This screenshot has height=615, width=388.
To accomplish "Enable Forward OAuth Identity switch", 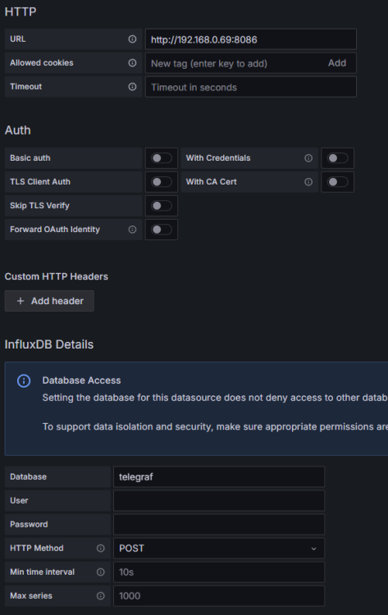I will (162, 230).
